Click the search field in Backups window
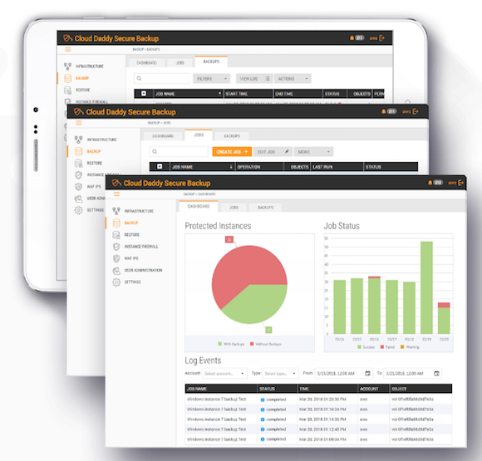The height and width of the screenshot is (461, 482). [x=162, y=79]
